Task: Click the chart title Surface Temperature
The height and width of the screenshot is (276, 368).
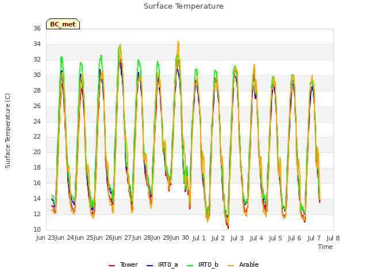Action: point(183,6)
